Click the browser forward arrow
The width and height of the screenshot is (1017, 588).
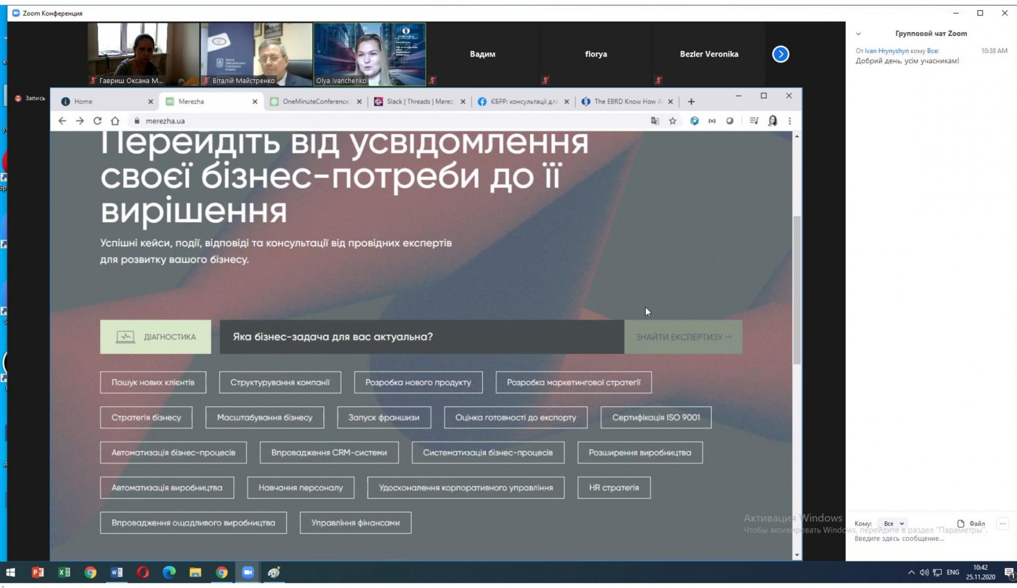pyautogui.click(x=80, y=121)
